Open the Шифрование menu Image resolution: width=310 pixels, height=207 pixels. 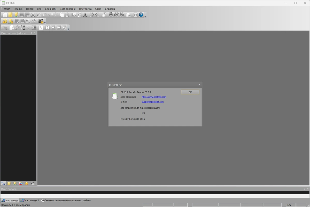pos(68,9)
